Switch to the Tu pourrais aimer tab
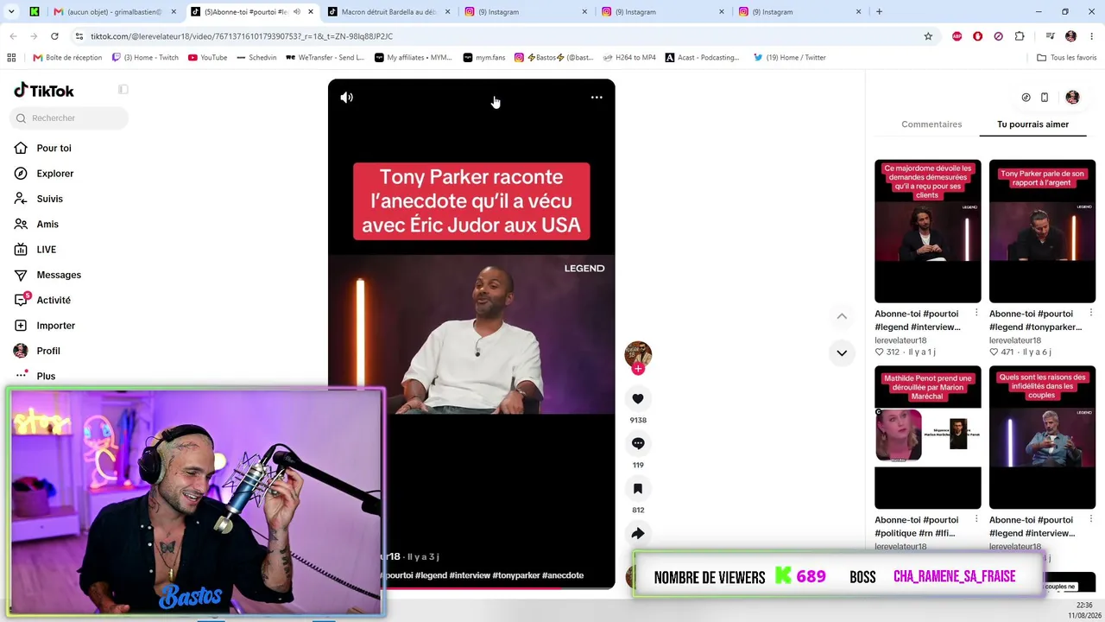 tap(1032, 124)
